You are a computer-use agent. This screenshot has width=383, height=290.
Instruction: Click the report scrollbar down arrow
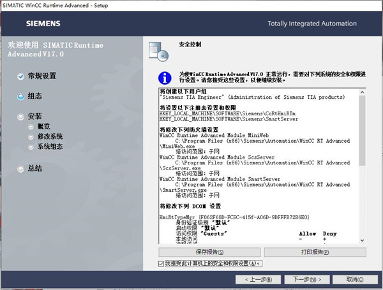[362, 240]
